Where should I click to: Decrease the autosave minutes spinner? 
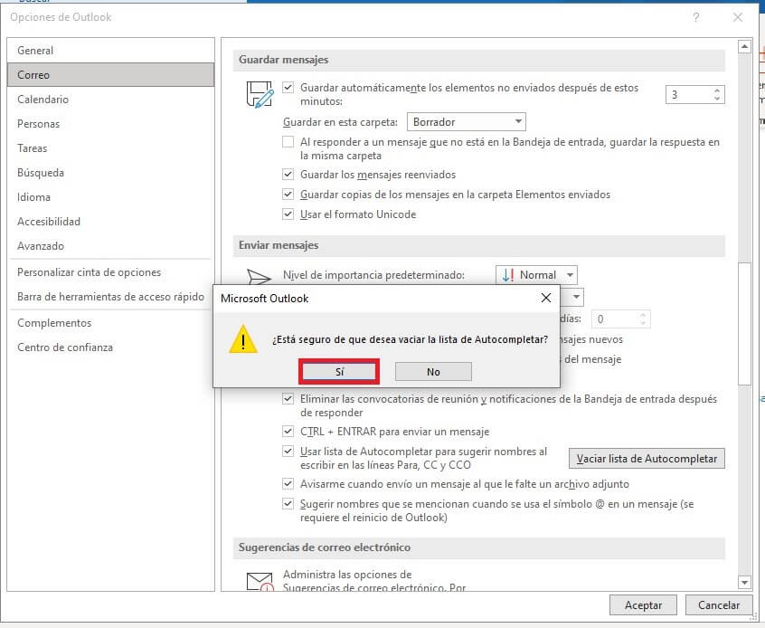[x=717, y=98]
